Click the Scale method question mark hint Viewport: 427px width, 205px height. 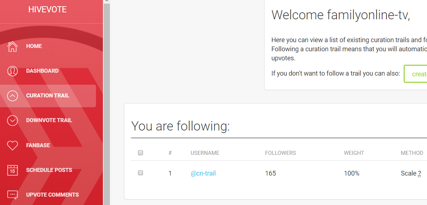[420, 173]
